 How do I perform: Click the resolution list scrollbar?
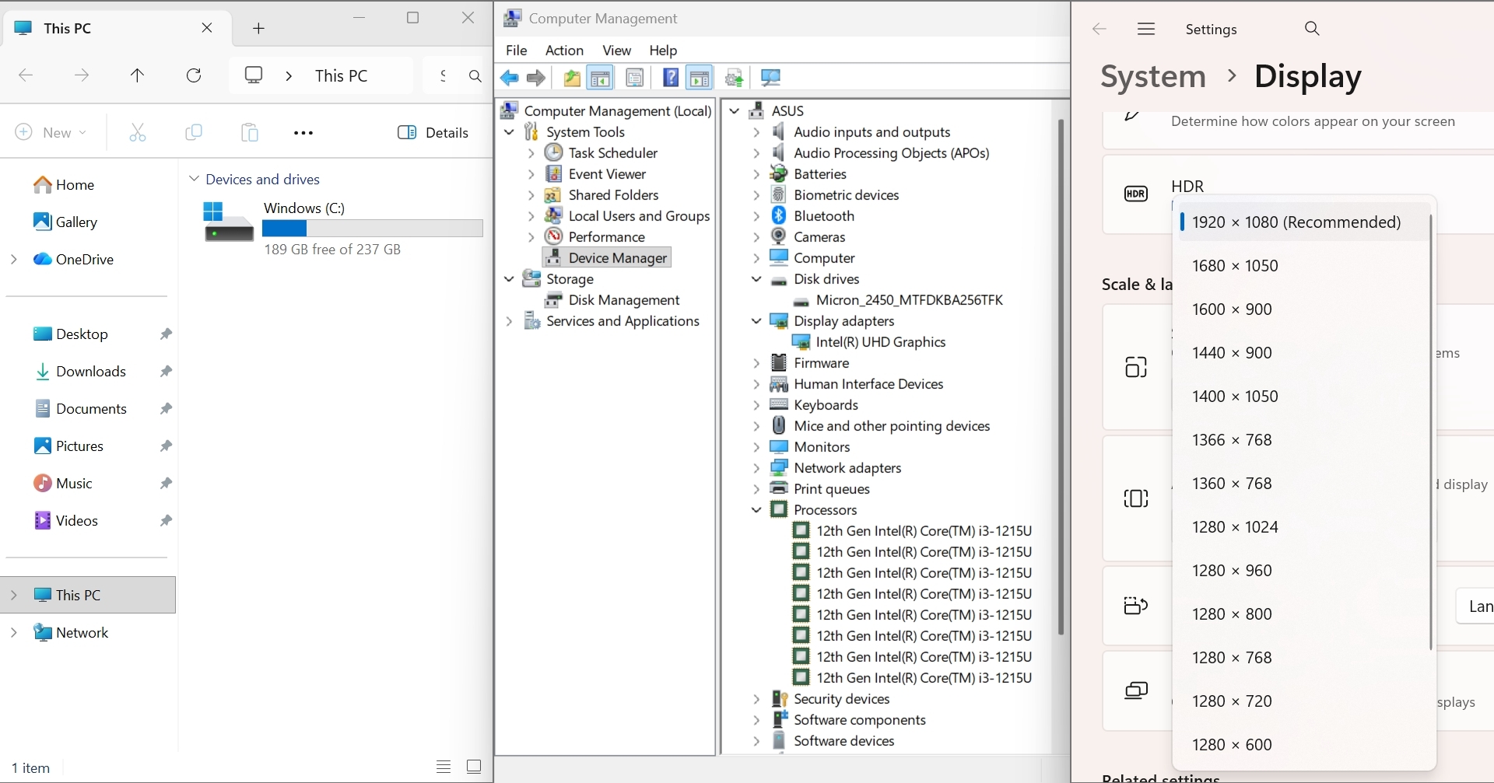pos(1430,432)
